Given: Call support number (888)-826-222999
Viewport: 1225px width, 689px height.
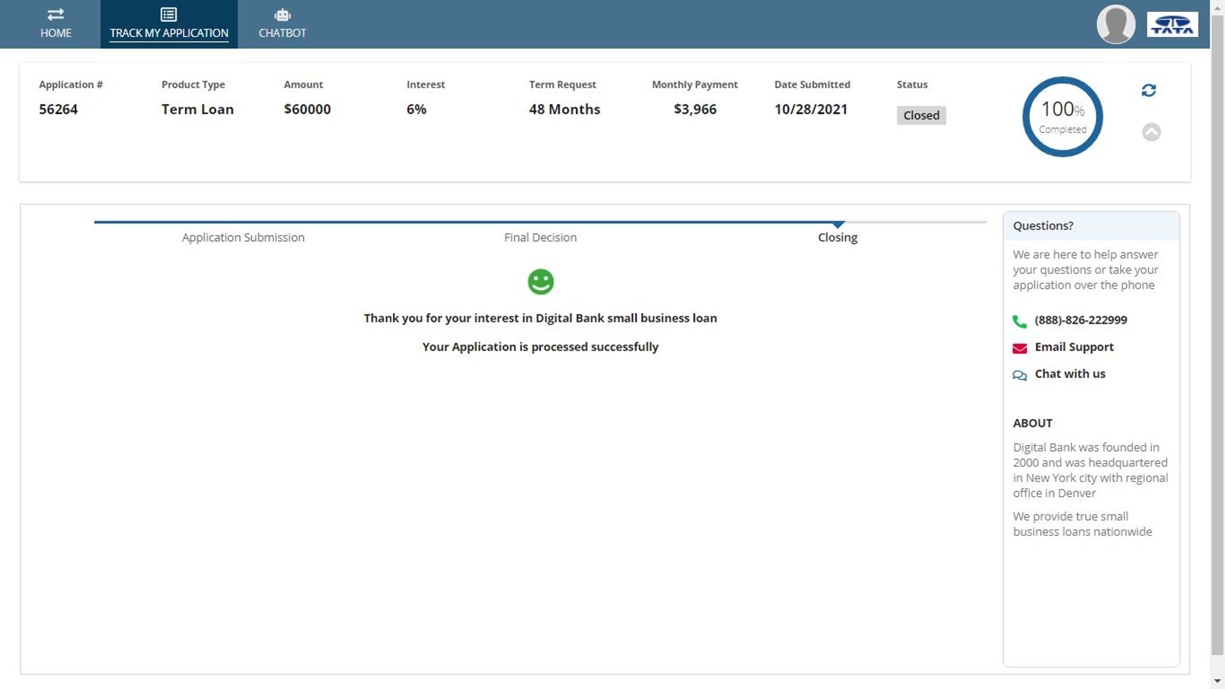Looking at the screenshot, I should pyautogui.click(x=1080, y=320).
